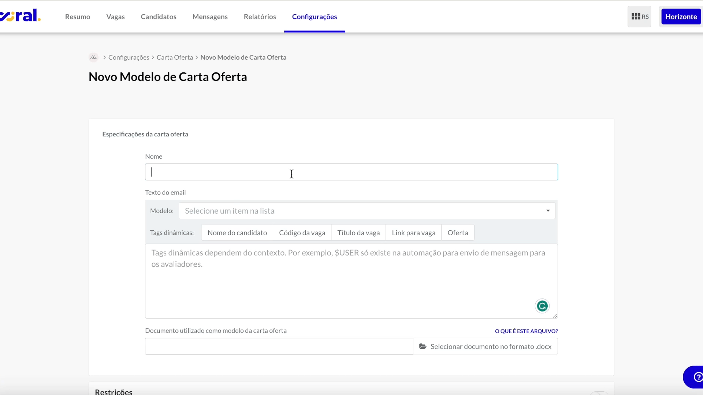
Task: Click the text area resize handle
Action: tap(555, 316)
